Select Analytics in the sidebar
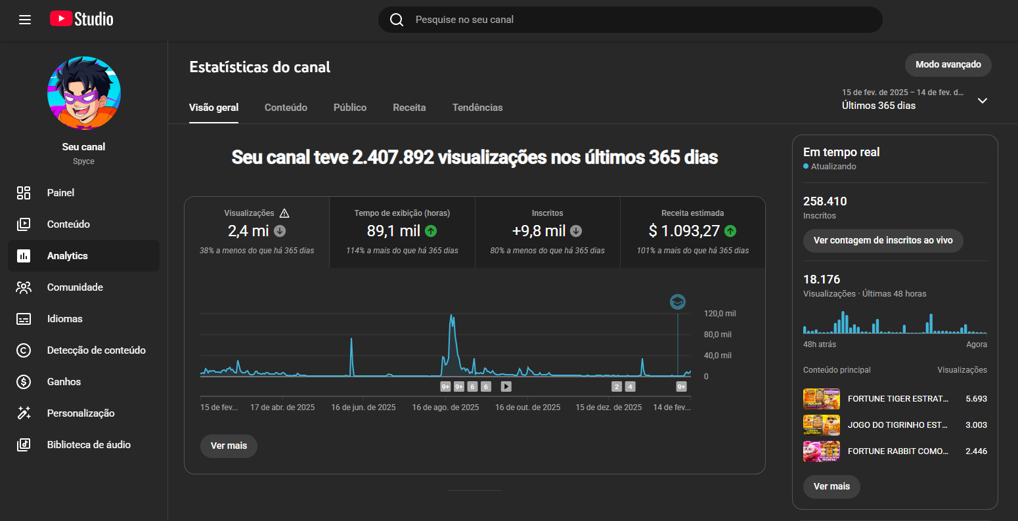 83,256
